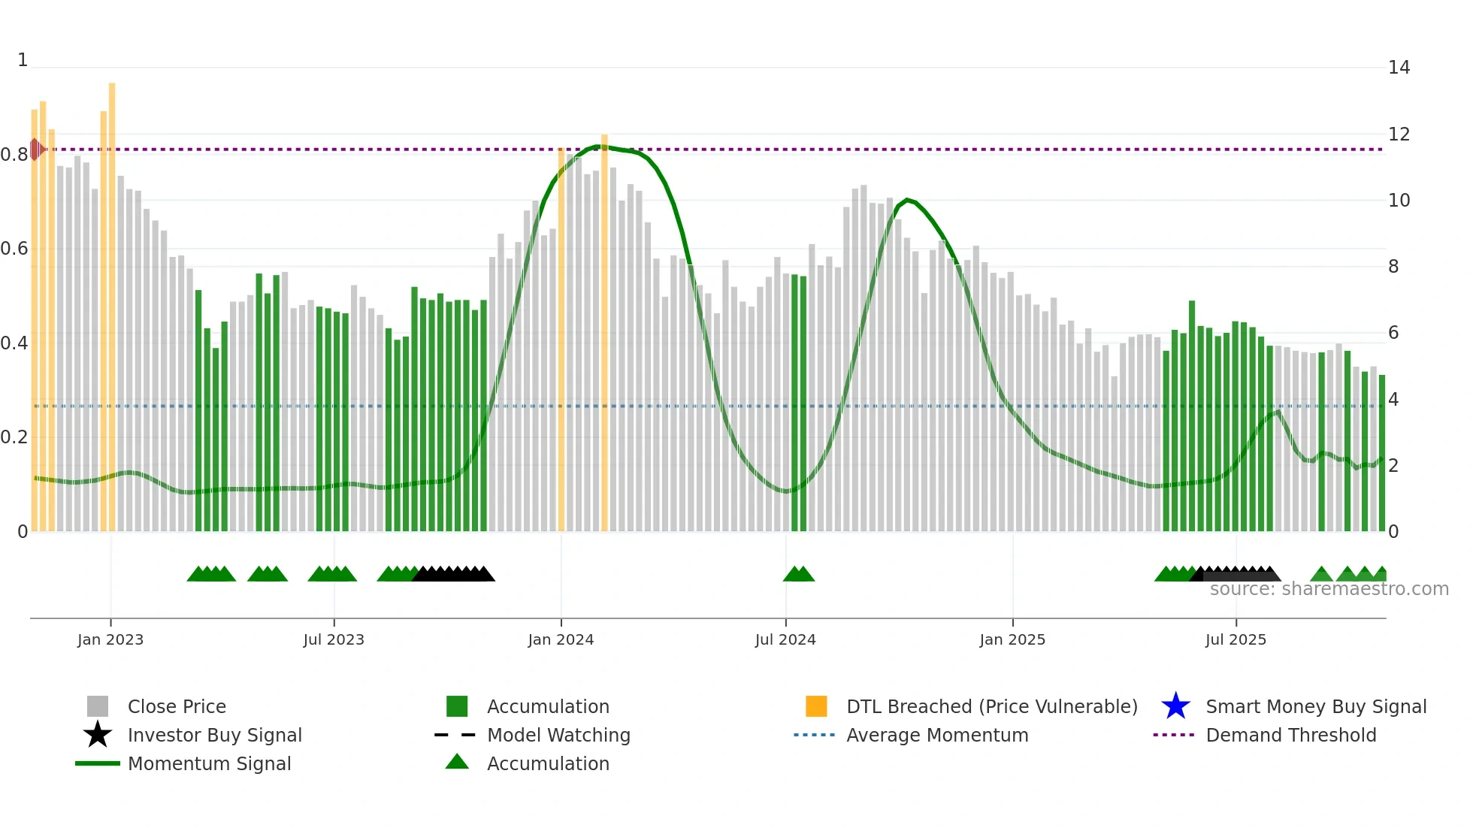Toggle Demand Threshold legend label
The image size is (1473, 828).
(1290, 735)
